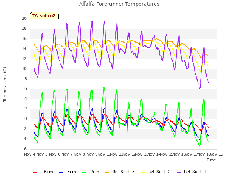Toggle the -2cm legend entry

click(x=90, y=172)
